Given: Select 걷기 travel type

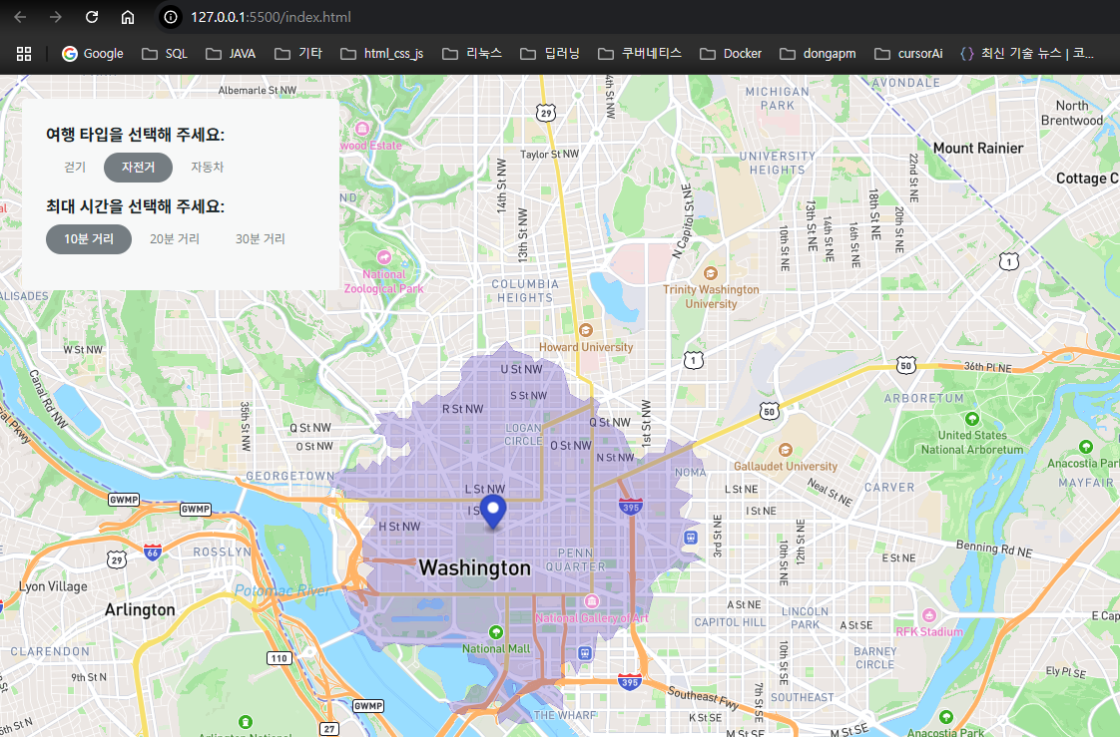Looking at the screenshot, I should pos(75,167).
